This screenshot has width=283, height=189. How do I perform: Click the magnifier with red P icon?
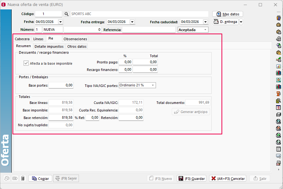[x=278, y=128]
